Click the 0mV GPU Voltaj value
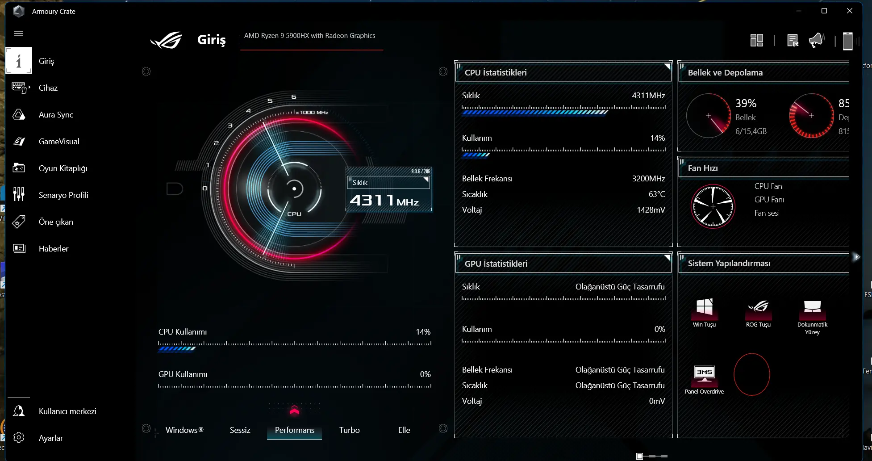 tap(657, 401)
